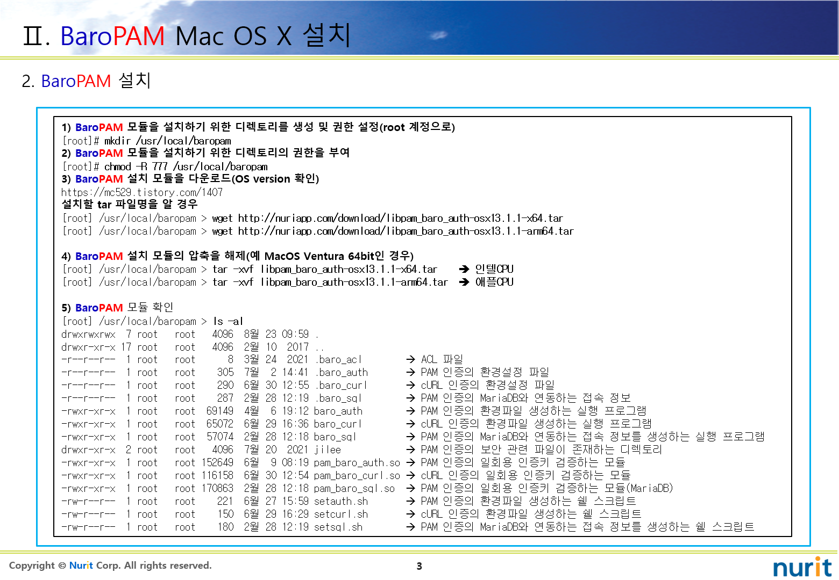Select the tar -xvf arm64.tar command line

255,282
